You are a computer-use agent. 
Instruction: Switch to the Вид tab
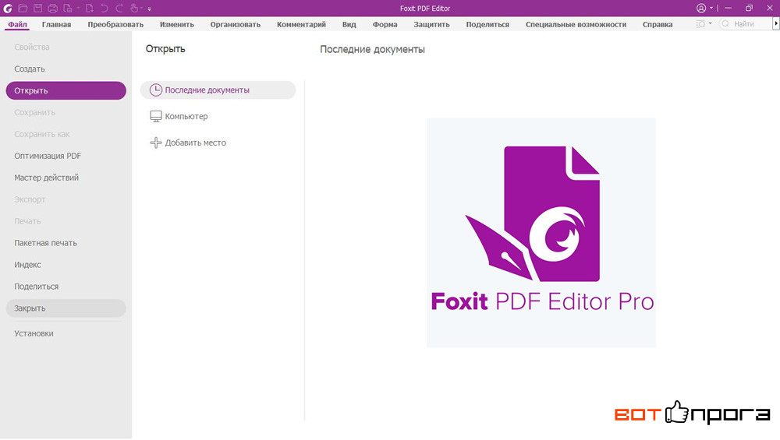[x=349, y=24]
